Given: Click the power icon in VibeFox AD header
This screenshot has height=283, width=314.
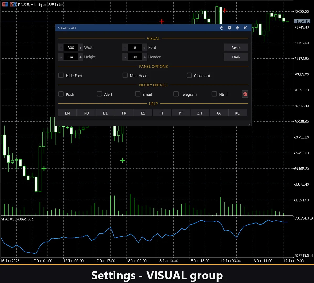Looking at the screenshot, I should point(222,28).
